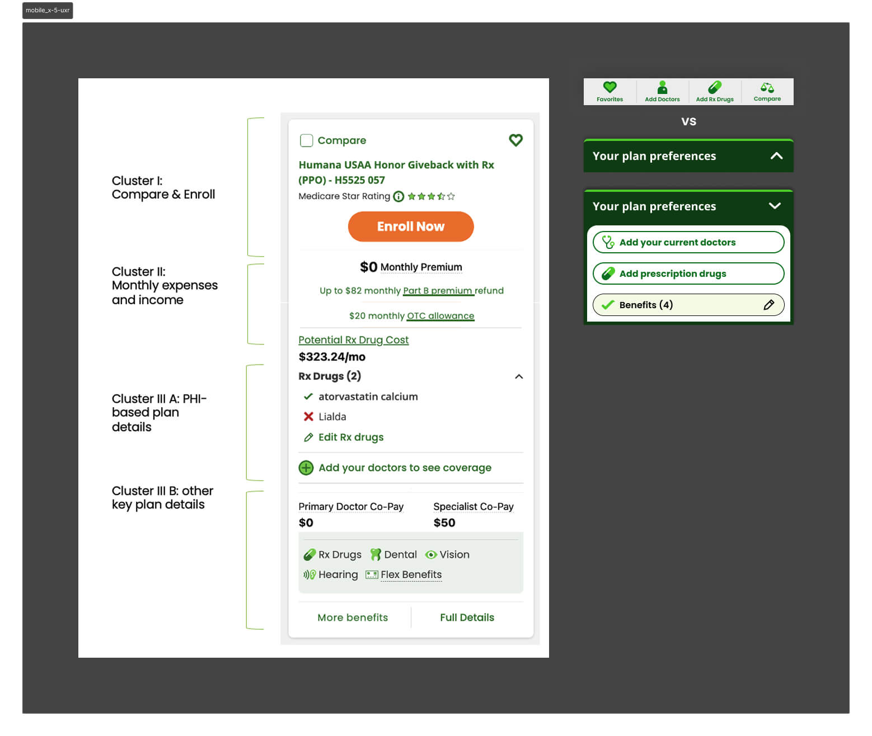Click the pencil icon on Benefits (4)
Screen dimensions: 872x736
pyautogui.click(x=769, y=305)
